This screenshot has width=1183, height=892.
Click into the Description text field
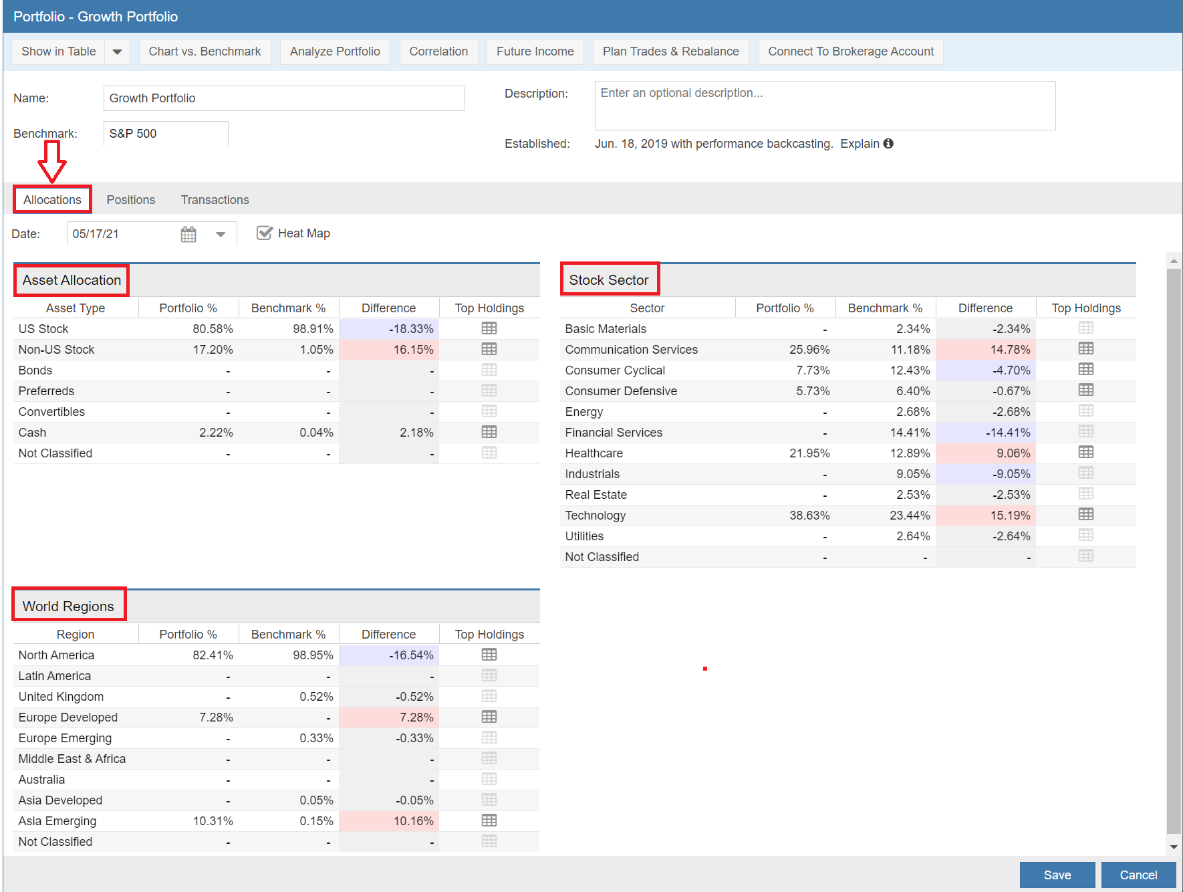click(x=824, y=106)
